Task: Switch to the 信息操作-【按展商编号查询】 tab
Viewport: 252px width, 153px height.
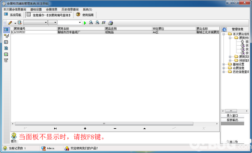Action: pyautogui.click(x=49, y=15)
